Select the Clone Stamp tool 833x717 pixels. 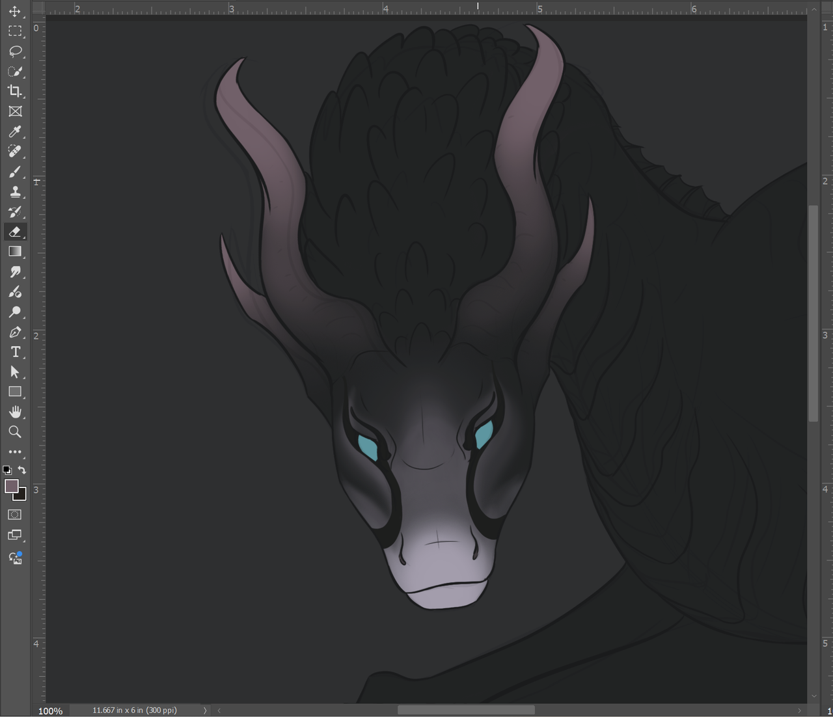coord(15,191)
